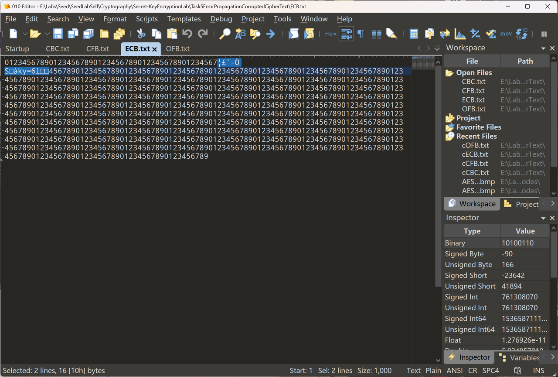Click ANSI character set in status bar
Screen dimensions: 558x377
click(455, 370)
